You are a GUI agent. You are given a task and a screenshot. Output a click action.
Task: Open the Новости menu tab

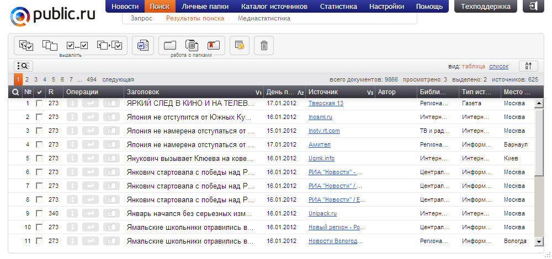click(125, 6)
